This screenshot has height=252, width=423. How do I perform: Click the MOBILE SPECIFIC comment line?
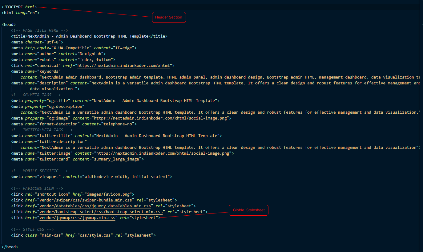coord(39,171)
